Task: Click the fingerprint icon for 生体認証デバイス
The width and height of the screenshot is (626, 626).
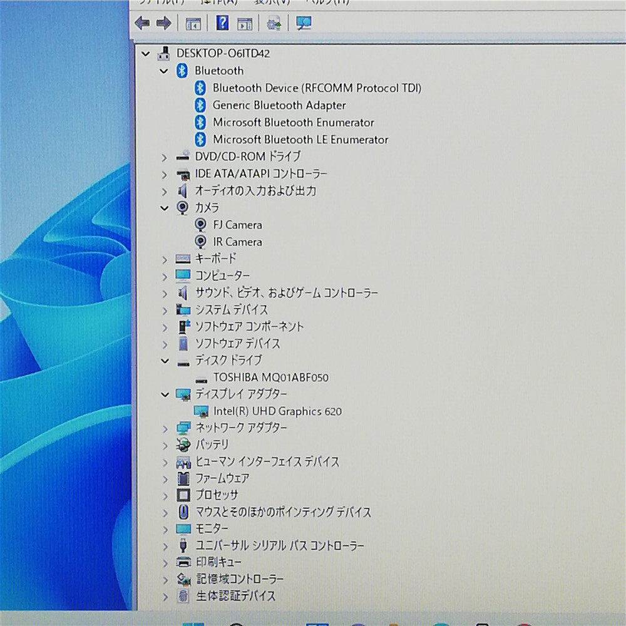Action: [183, 596]
